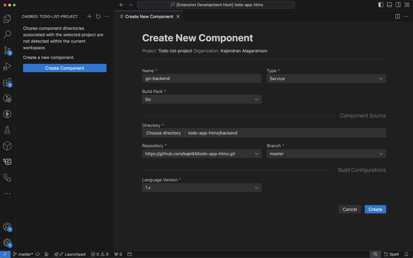Viewport: 413px width, 258px height.
Task: Open the cube icon view in activity bar
Action: pyautogui.click(x=7, y=146)
